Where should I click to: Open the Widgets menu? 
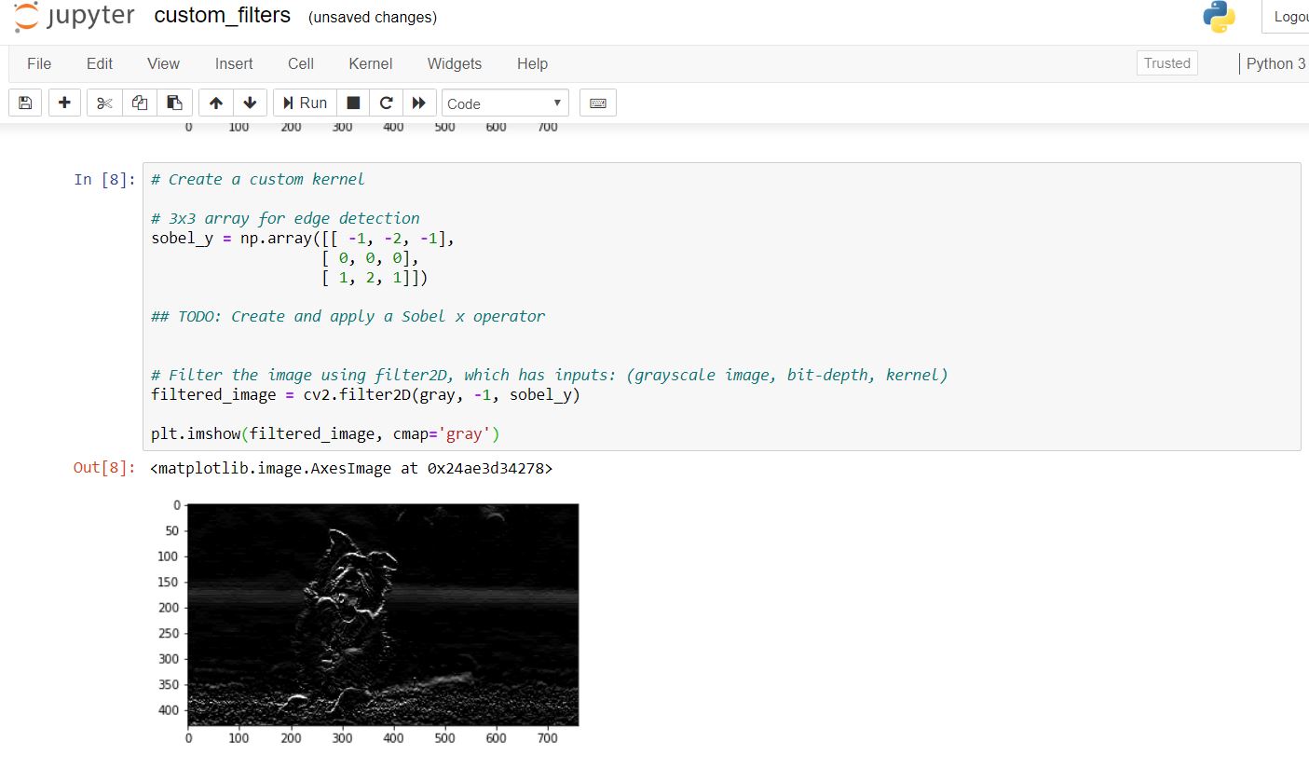(x=455, y=63)
